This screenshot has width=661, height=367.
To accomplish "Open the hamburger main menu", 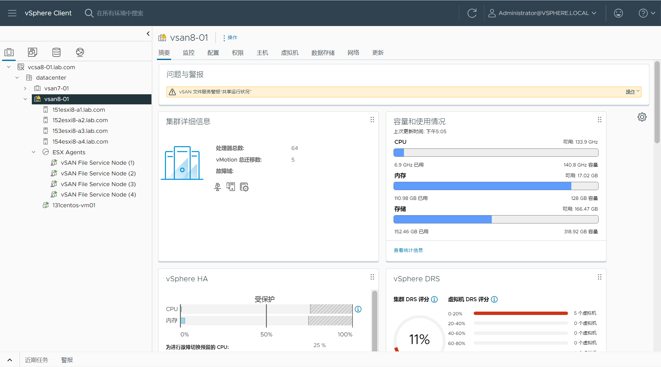I will [x=12, y=13].
